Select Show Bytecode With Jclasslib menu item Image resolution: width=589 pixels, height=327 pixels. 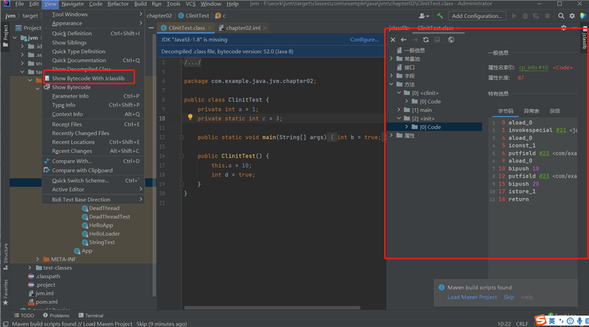coord(88,78)
